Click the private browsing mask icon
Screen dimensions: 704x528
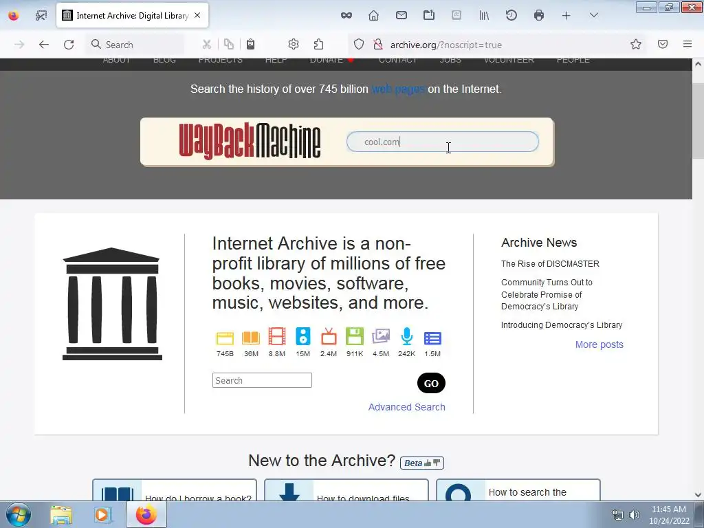[346, 15]
